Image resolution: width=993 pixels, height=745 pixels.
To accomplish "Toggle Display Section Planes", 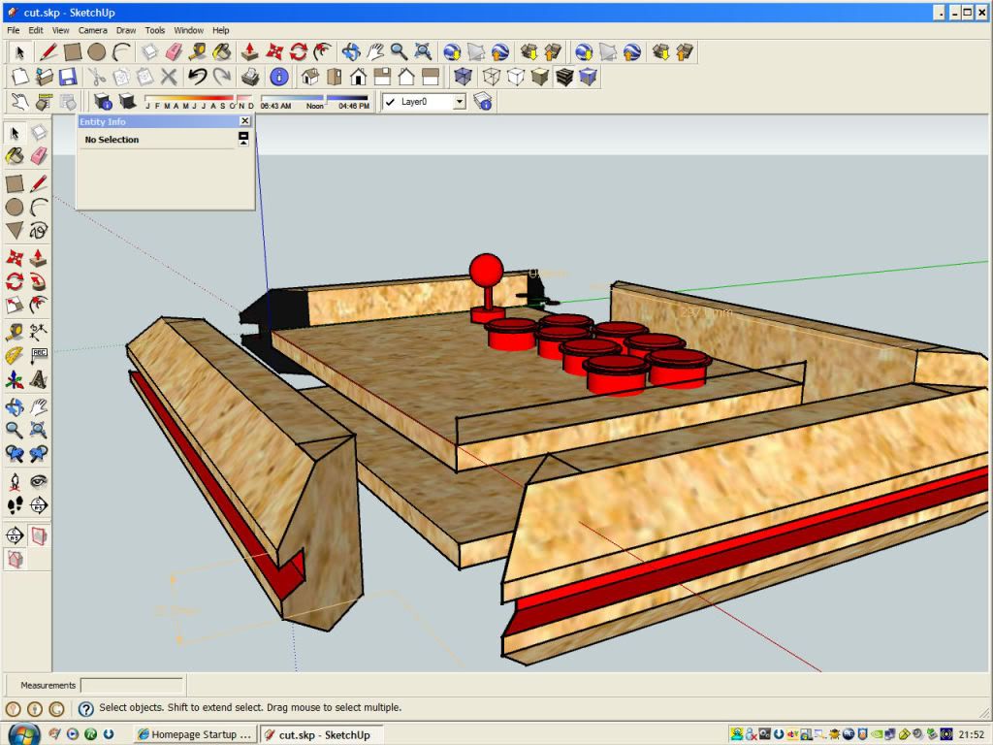I will 39,535.
